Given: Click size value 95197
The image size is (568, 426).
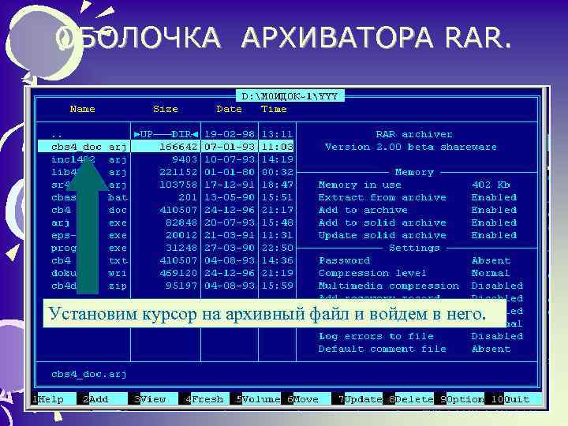Looking at the screenshot, I should 181,286.
